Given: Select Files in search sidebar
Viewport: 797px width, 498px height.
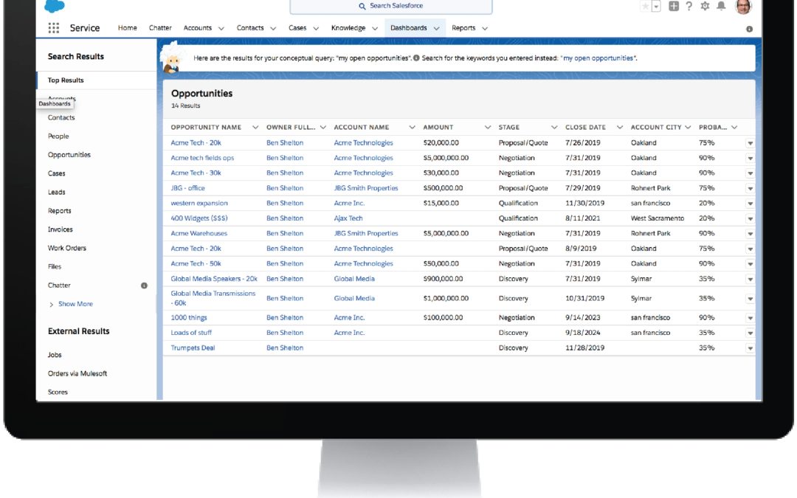Looking at the screenshot, I should 55,266.
